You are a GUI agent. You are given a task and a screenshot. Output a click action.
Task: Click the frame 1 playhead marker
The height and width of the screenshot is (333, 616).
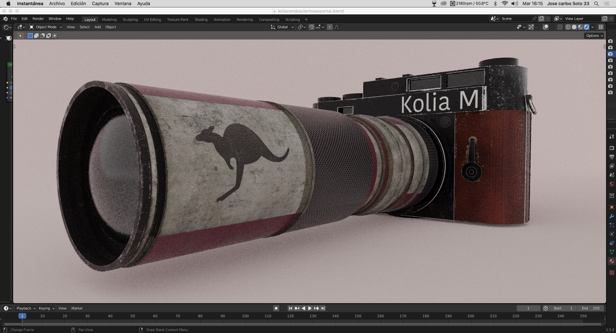22,316
